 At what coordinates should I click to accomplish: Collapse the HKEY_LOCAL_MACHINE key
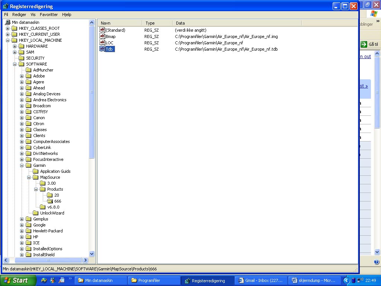pos(7,40)
